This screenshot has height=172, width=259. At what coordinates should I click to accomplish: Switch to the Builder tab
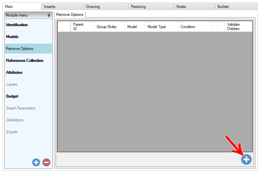[236, 6]
